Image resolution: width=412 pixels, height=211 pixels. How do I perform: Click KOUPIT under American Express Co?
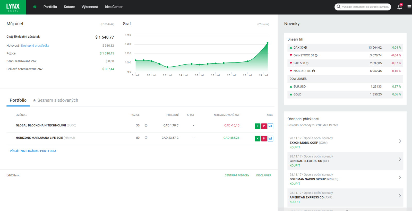coord(295,202)
